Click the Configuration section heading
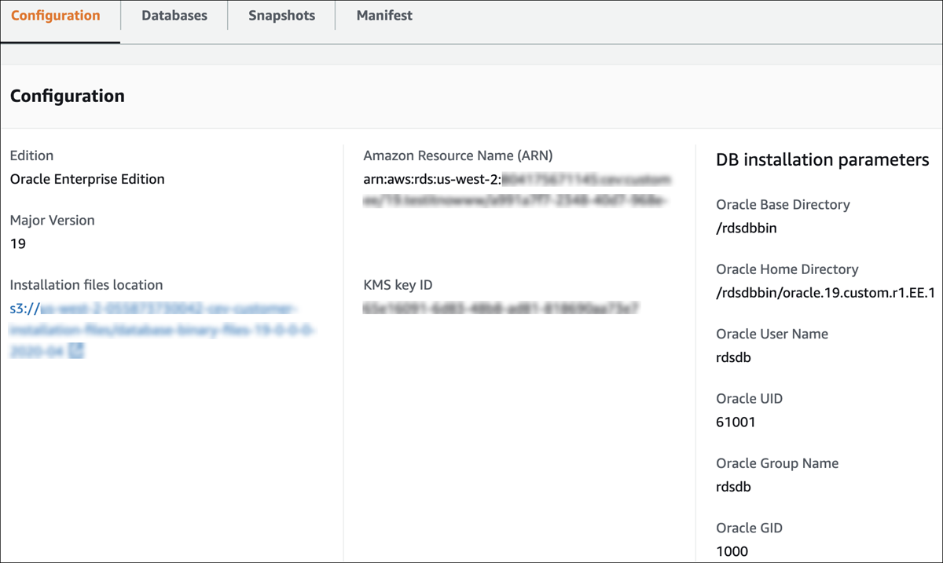943x563 pixels. coord(67,96)
